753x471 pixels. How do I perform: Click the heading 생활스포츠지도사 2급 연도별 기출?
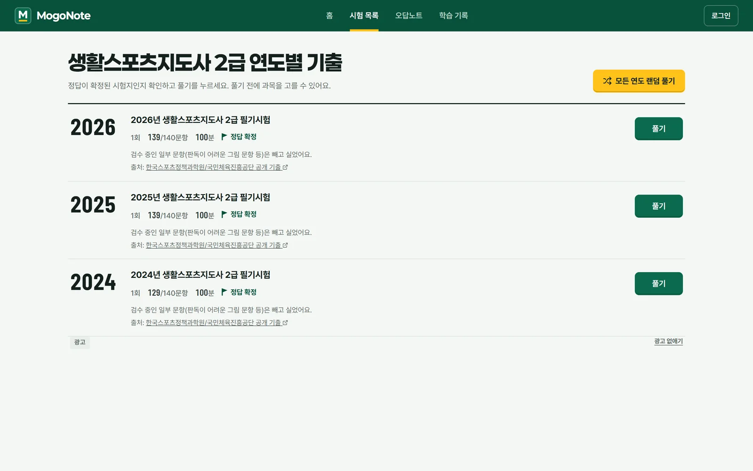[x=205, y=63]
